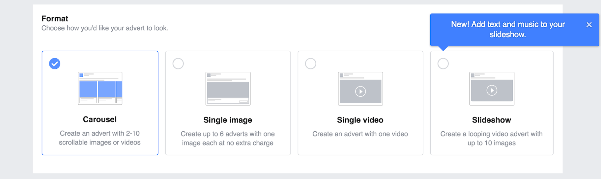Select the Single image radio button
The image size is (601, 179).
[178, 64]
